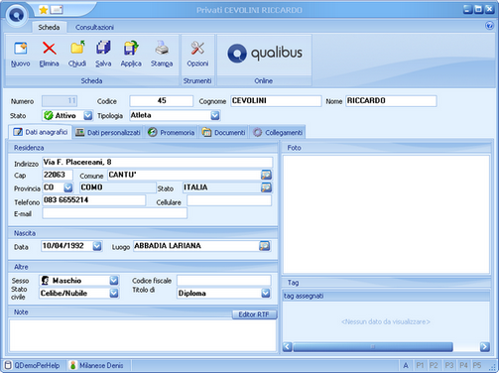The height and width of the screenshot is (373, 499).
Task: Expand Stato civile Celibe/Nubile dropdown
Action: (x=114, y=293)
